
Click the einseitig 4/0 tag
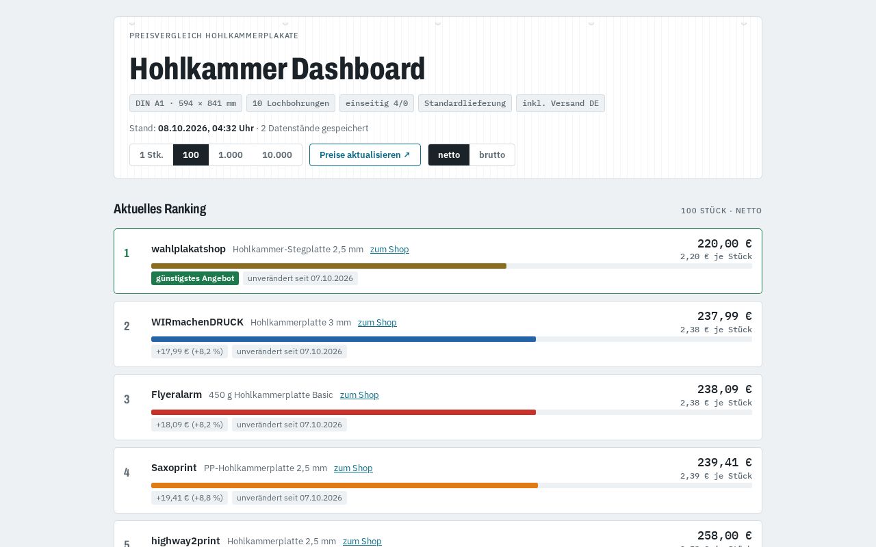point(376,103)
